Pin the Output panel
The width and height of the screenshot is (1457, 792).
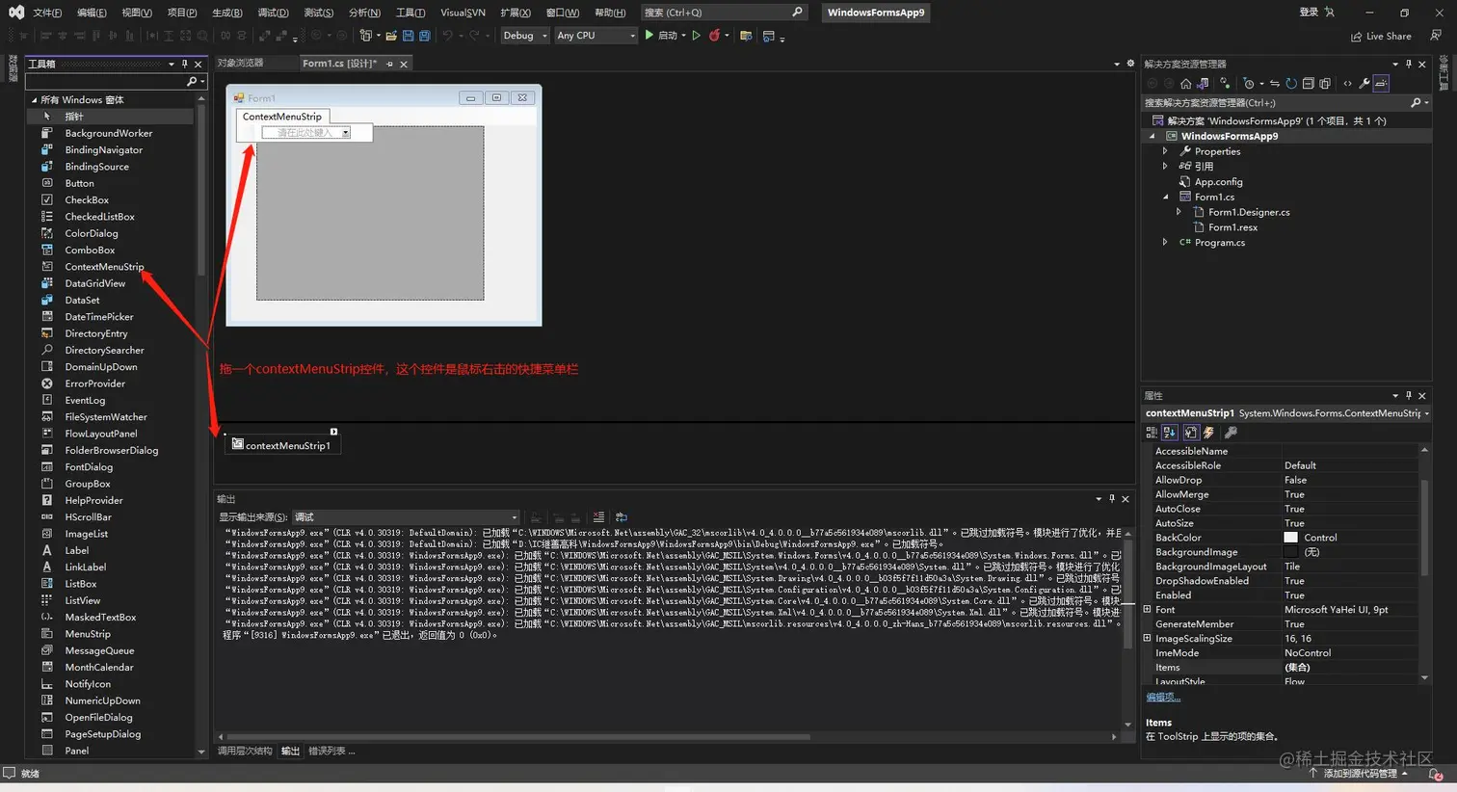(1111, 498)
